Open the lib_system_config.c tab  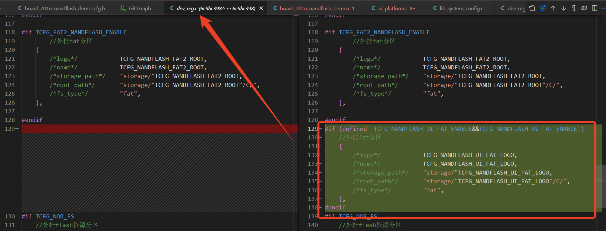click(458, 8)
